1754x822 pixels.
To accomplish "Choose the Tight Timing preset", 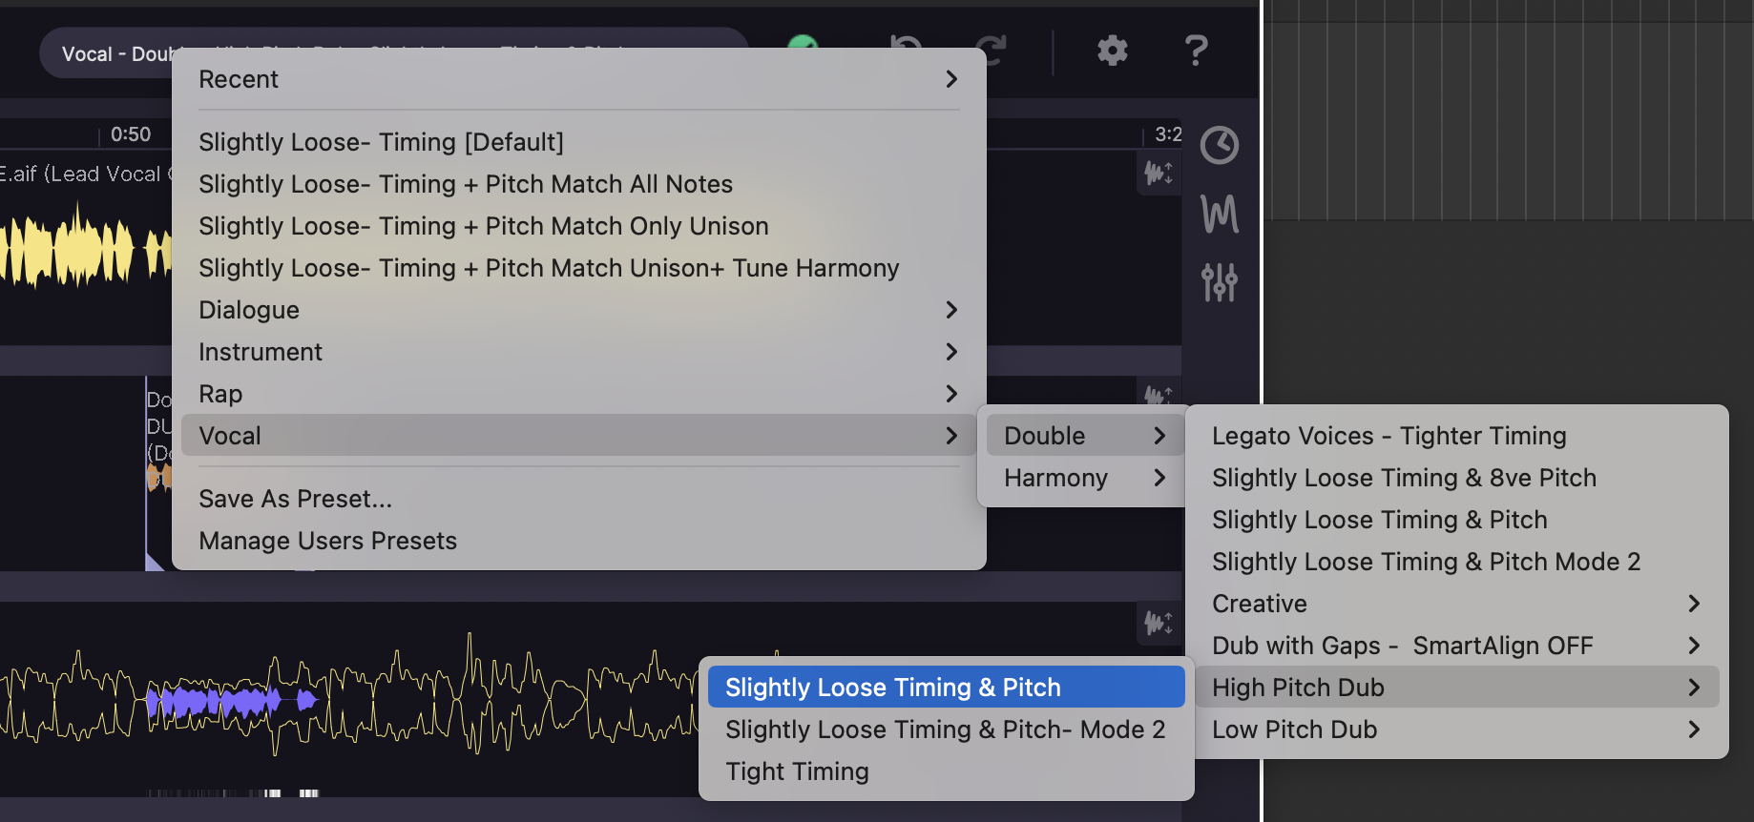I will [x=797, y=771].
